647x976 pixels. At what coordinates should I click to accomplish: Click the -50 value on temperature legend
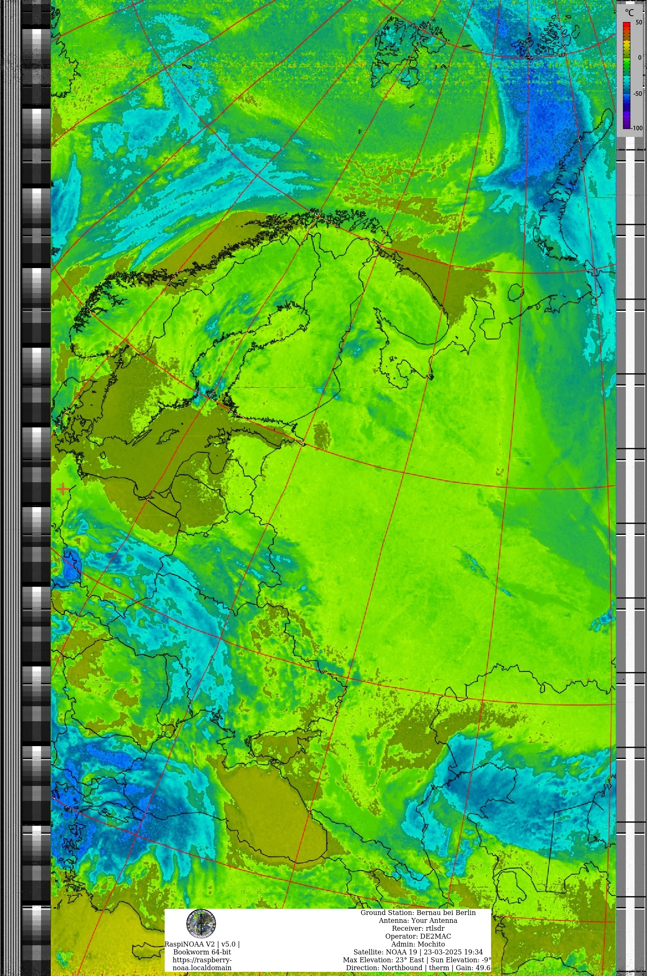tap(638, 93)
